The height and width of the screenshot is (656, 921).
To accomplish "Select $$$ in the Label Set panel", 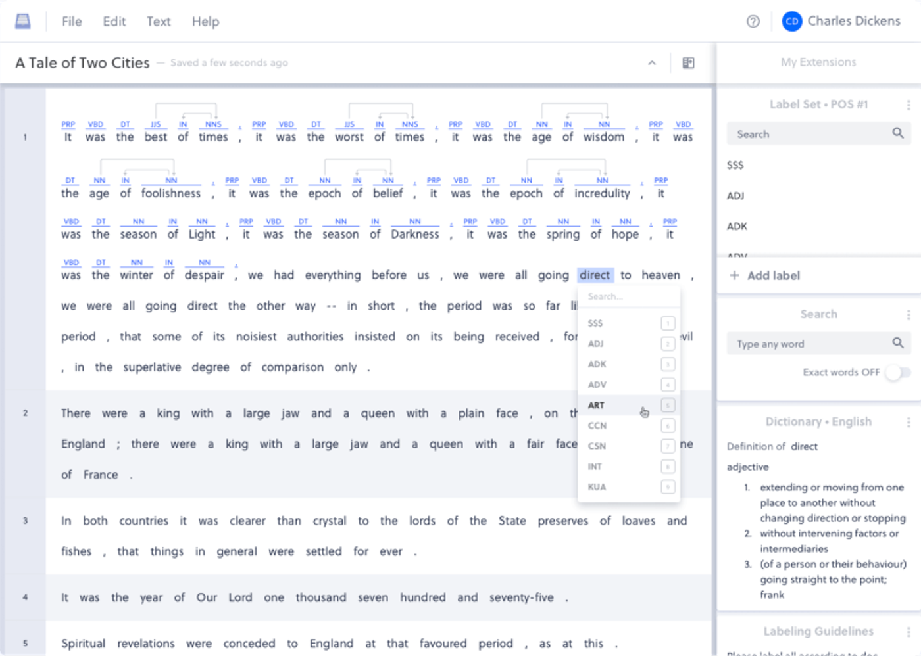I will pos(735,165).
